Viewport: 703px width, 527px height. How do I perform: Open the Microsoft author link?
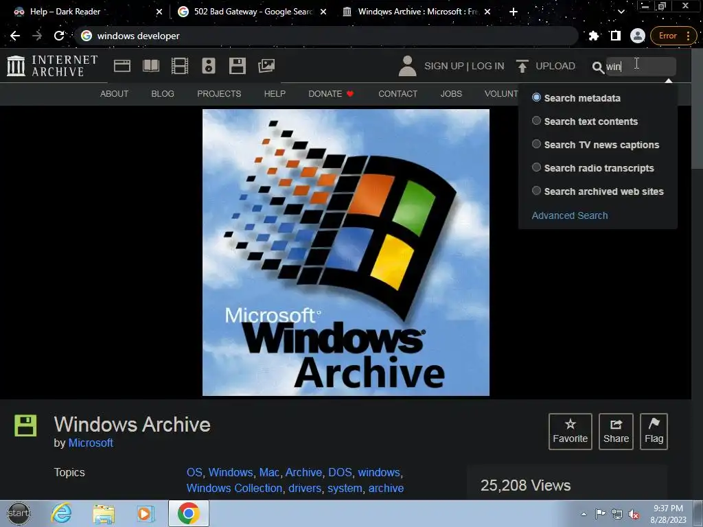click(91, 443)
